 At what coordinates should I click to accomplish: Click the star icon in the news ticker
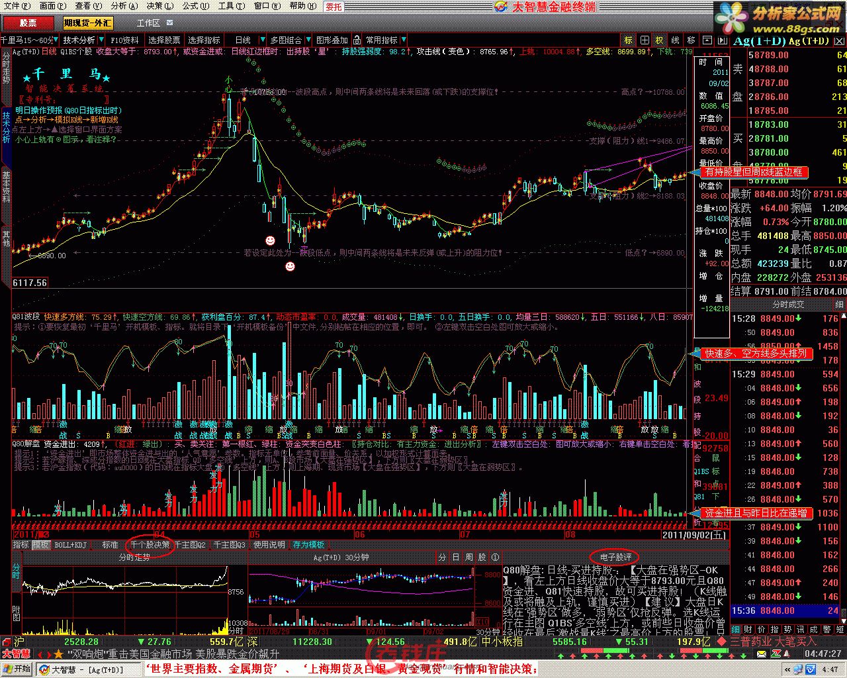pos(58,654)
